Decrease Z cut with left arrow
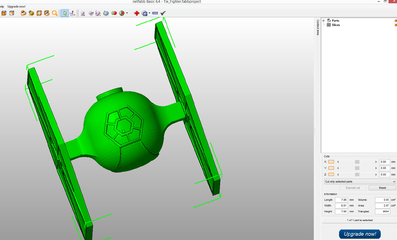The image size is (397, 240). 338,174
